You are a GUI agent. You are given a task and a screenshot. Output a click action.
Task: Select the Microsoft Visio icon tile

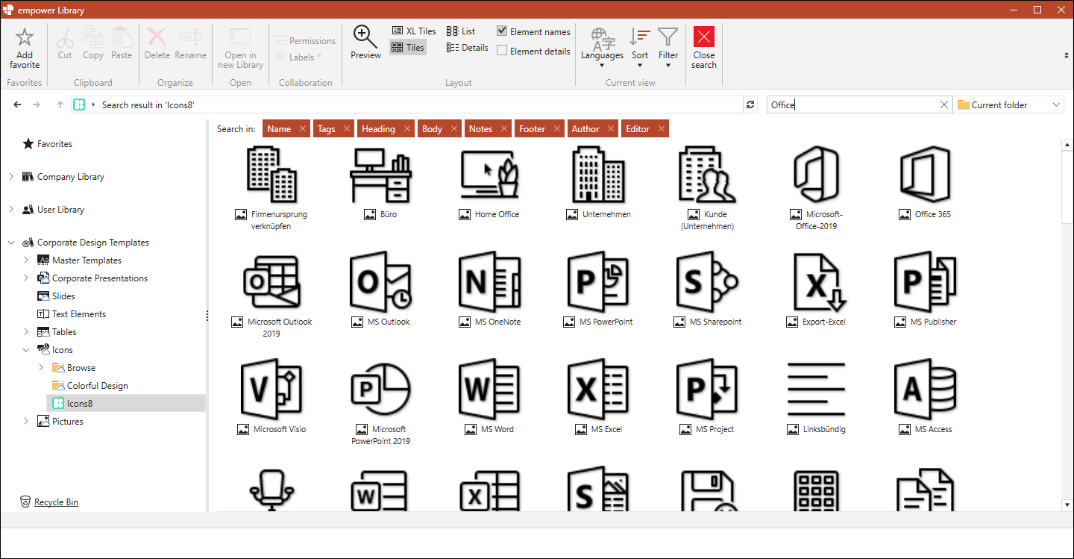coord(271,397)
